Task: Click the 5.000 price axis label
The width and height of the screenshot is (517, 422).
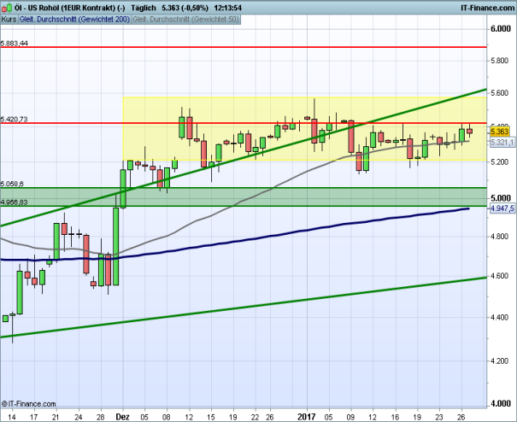Action: [501, 198]
